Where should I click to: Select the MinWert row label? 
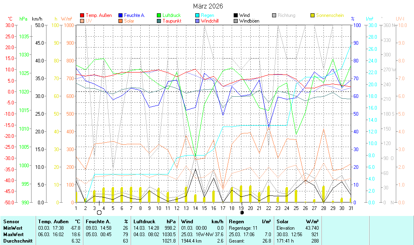[x=12, y=228]
